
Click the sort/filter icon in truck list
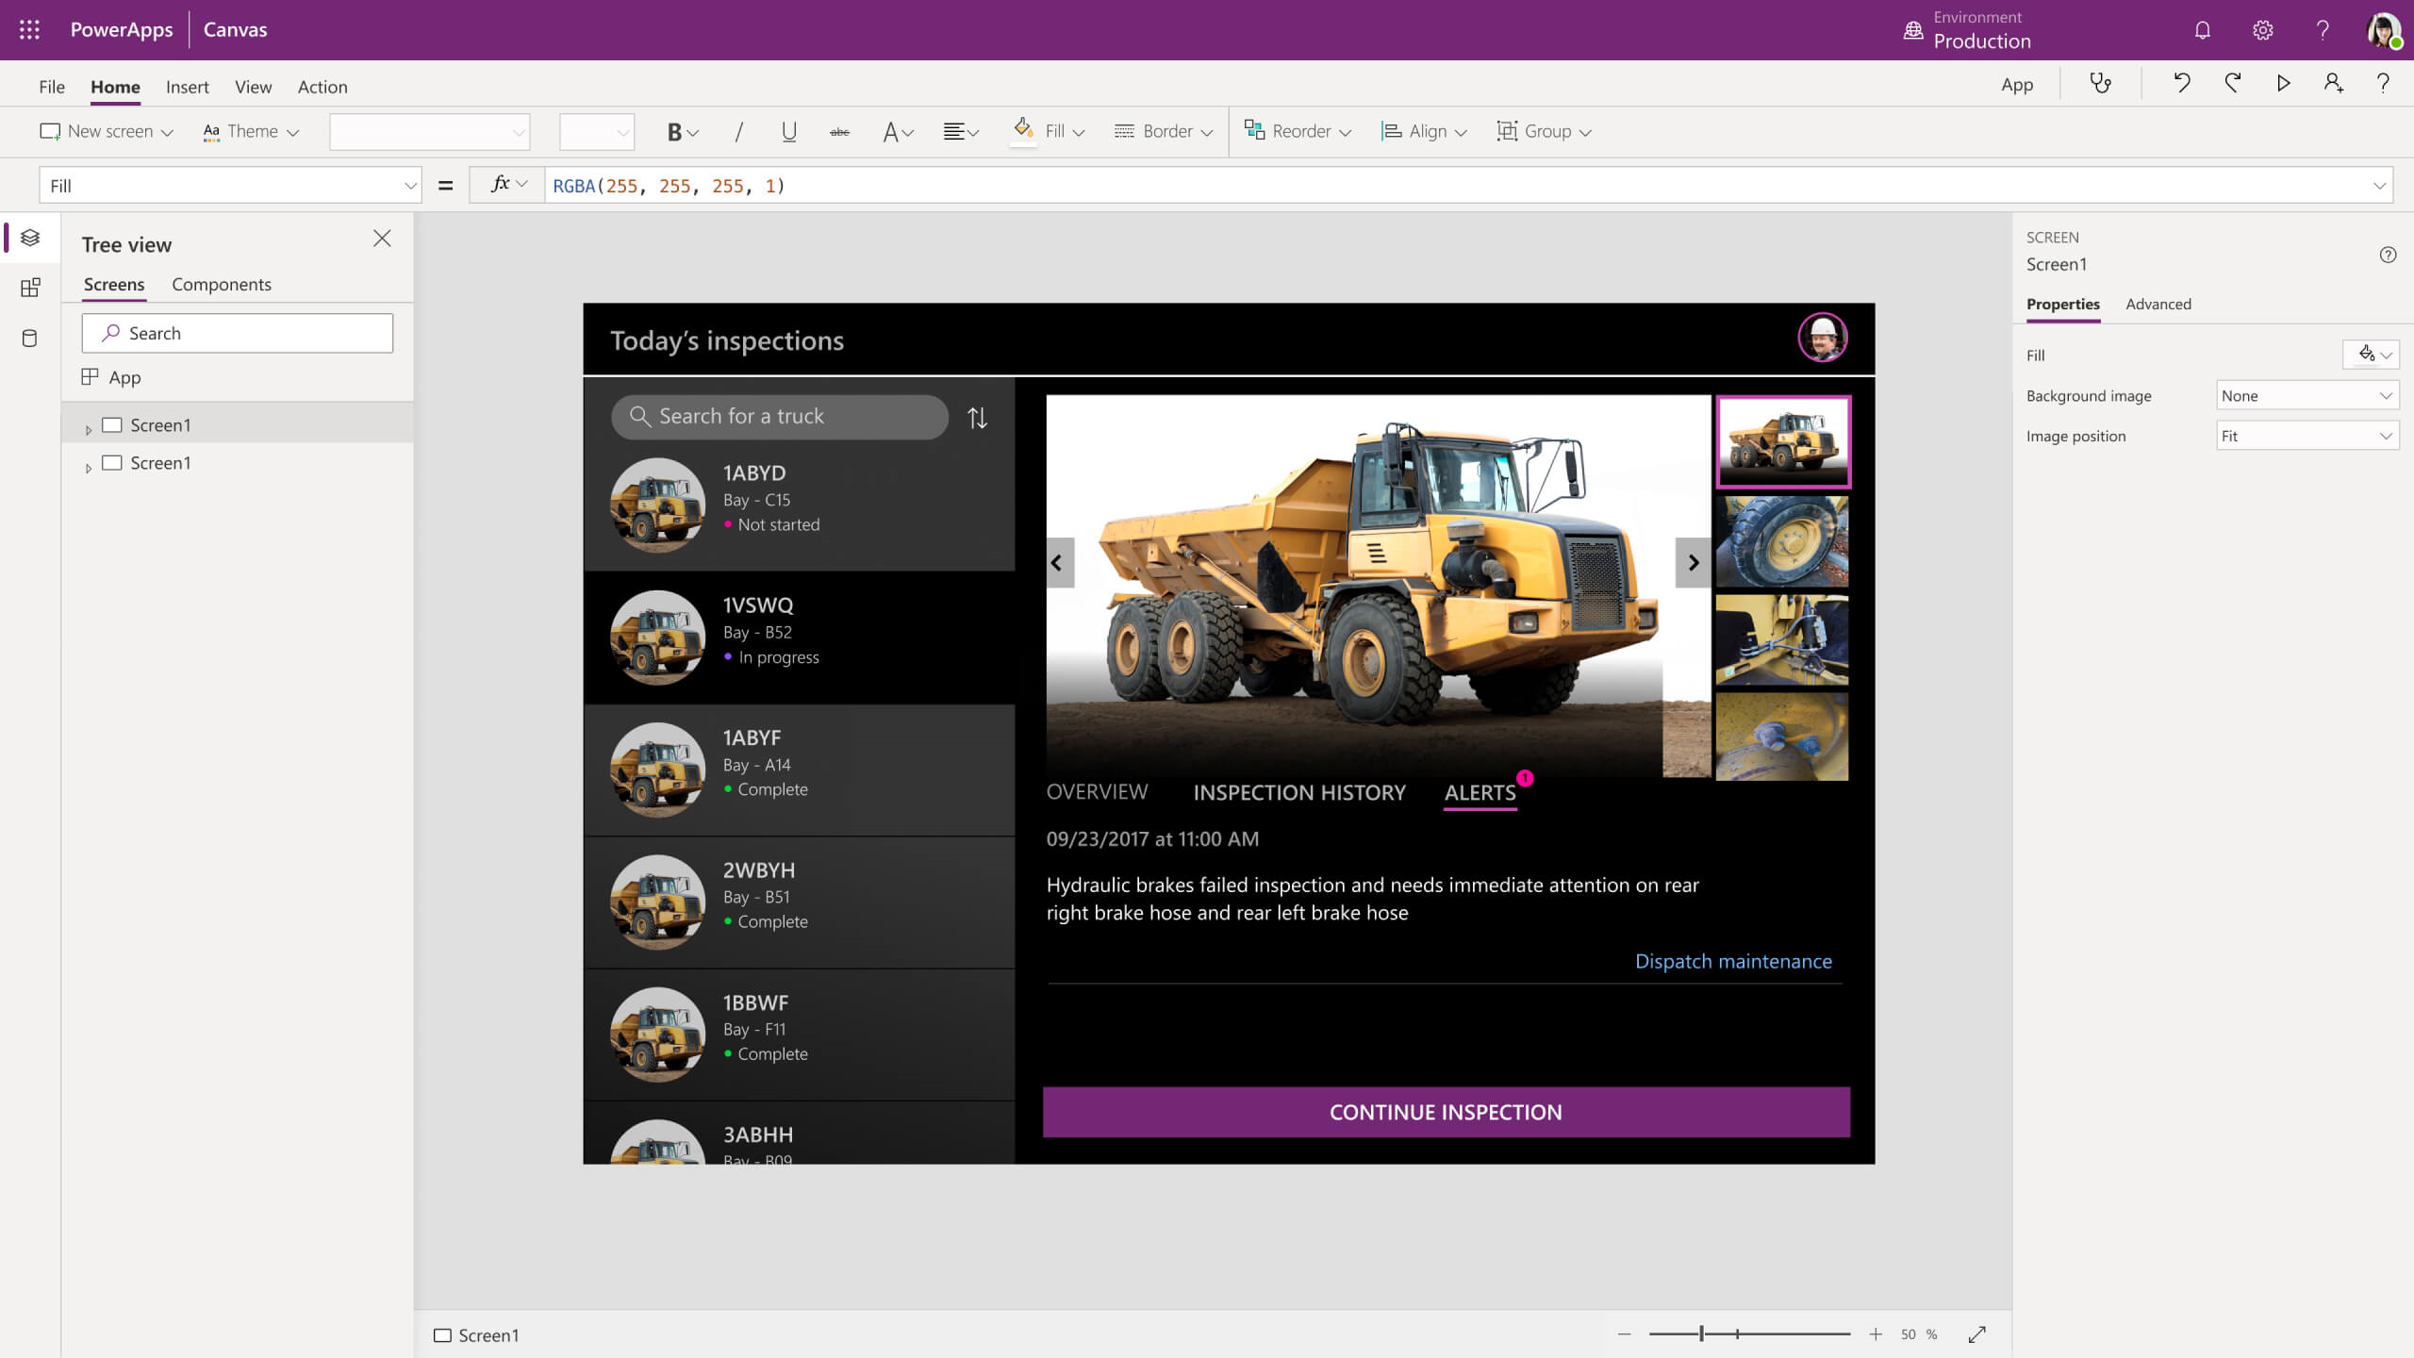(x=978, y=418)
